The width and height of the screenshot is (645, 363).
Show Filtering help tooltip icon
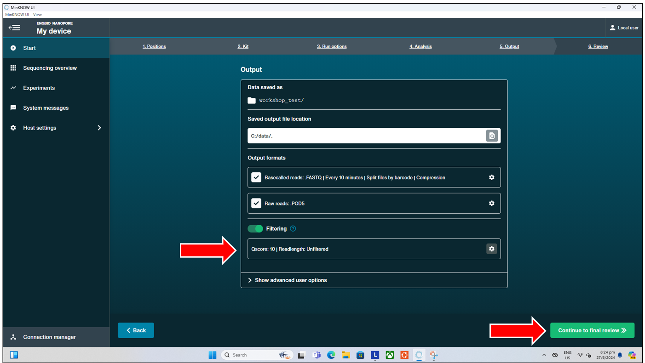293,228
